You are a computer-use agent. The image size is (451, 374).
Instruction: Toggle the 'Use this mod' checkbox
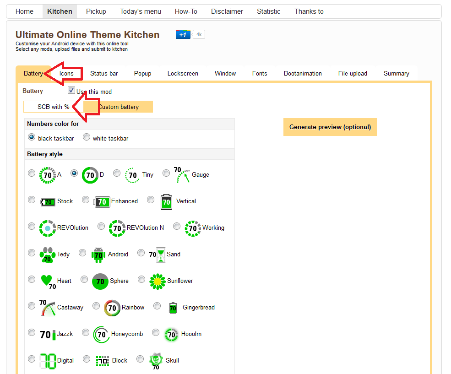coord(71,91)
